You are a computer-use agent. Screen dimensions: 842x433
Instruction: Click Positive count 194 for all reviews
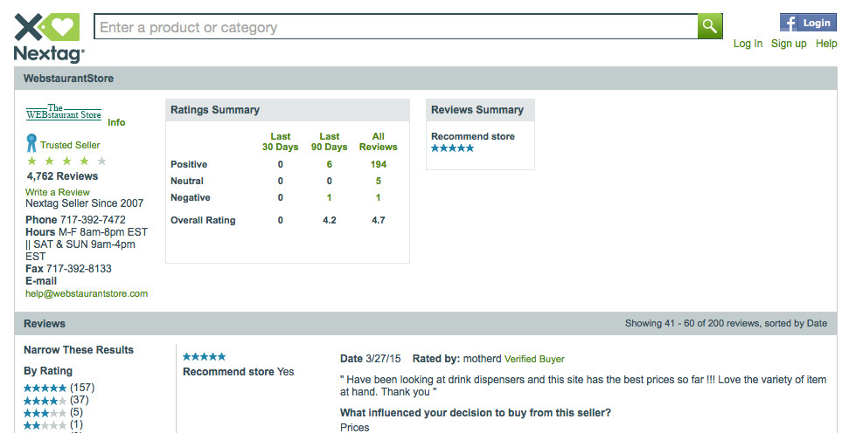coord(379,164)
